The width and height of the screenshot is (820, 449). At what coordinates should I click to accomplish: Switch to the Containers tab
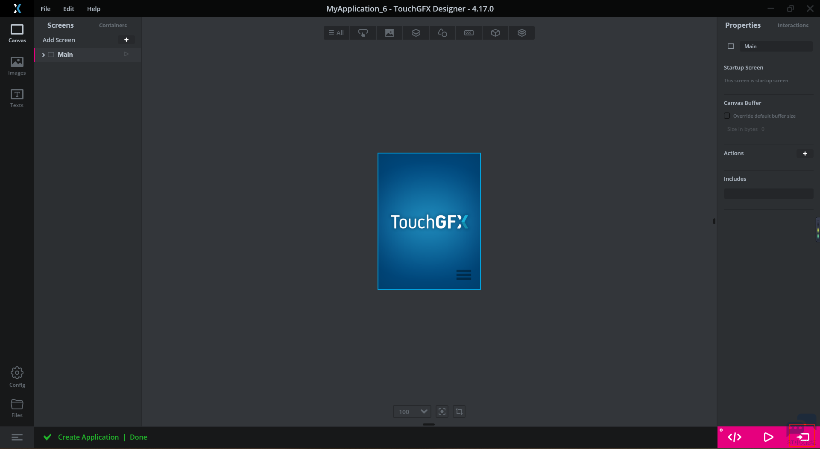point(113,25)
